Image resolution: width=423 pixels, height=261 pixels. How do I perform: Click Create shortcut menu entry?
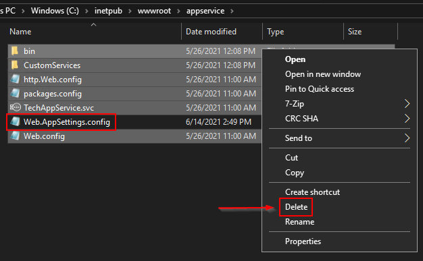(x=312, y=192)
